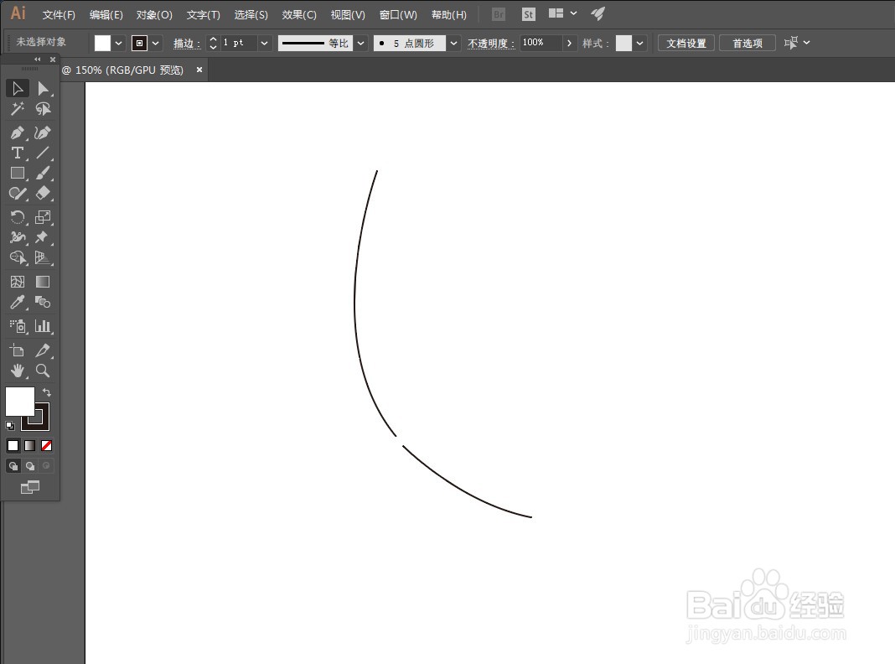
Task: Select the Zoom tool
Action: point(43,371)
